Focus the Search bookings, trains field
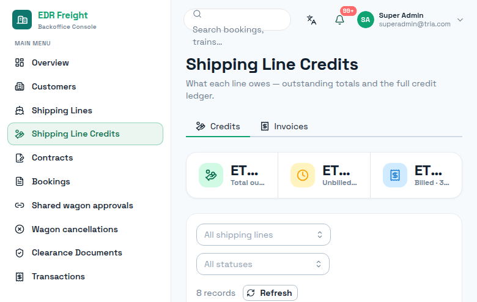This screenshot has height=302, width=477. pos(237,20)
